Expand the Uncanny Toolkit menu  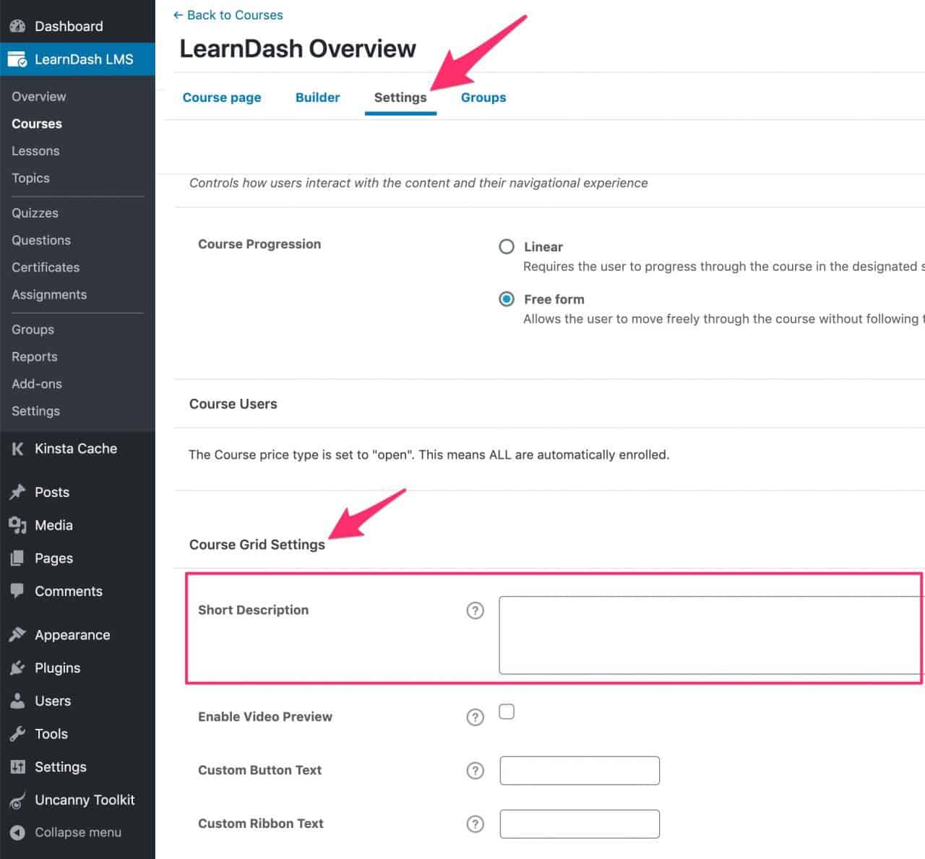pyautogui.click(x=85, y=800)
